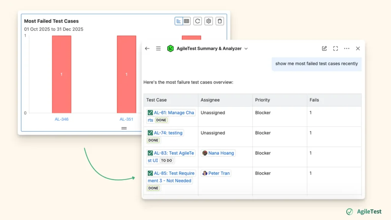
Task: Click the 'Most Failed Test Cases' widget title
Action: pyautogui.click(x=52, y=21)
